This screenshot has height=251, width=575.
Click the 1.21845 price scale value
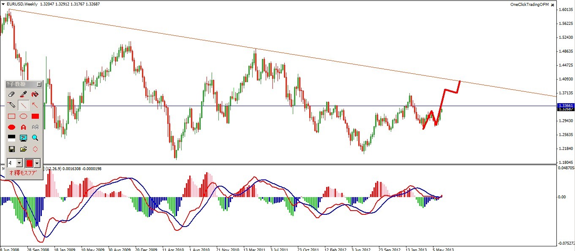tap(566, 149)
